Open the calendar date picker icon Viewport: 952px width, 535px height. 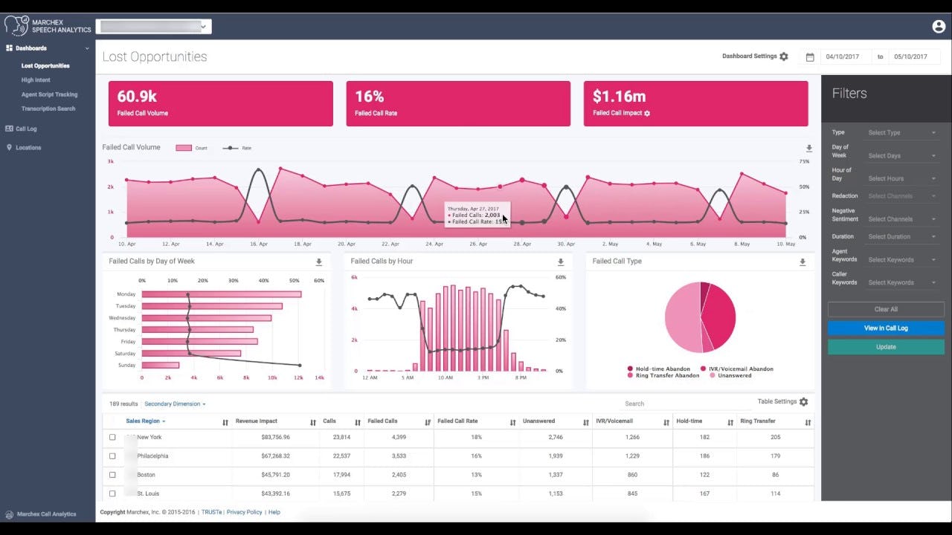(x=809, y=56)
